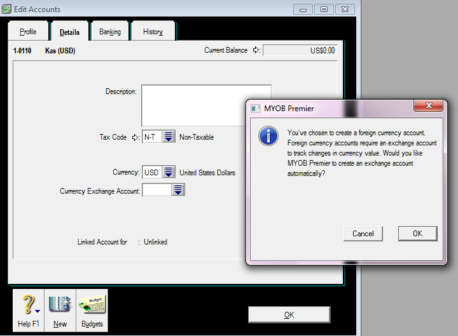Click the Tax Code zoom arrow
Viewport: 458px width, 336px height.
[x=135, y=137]
